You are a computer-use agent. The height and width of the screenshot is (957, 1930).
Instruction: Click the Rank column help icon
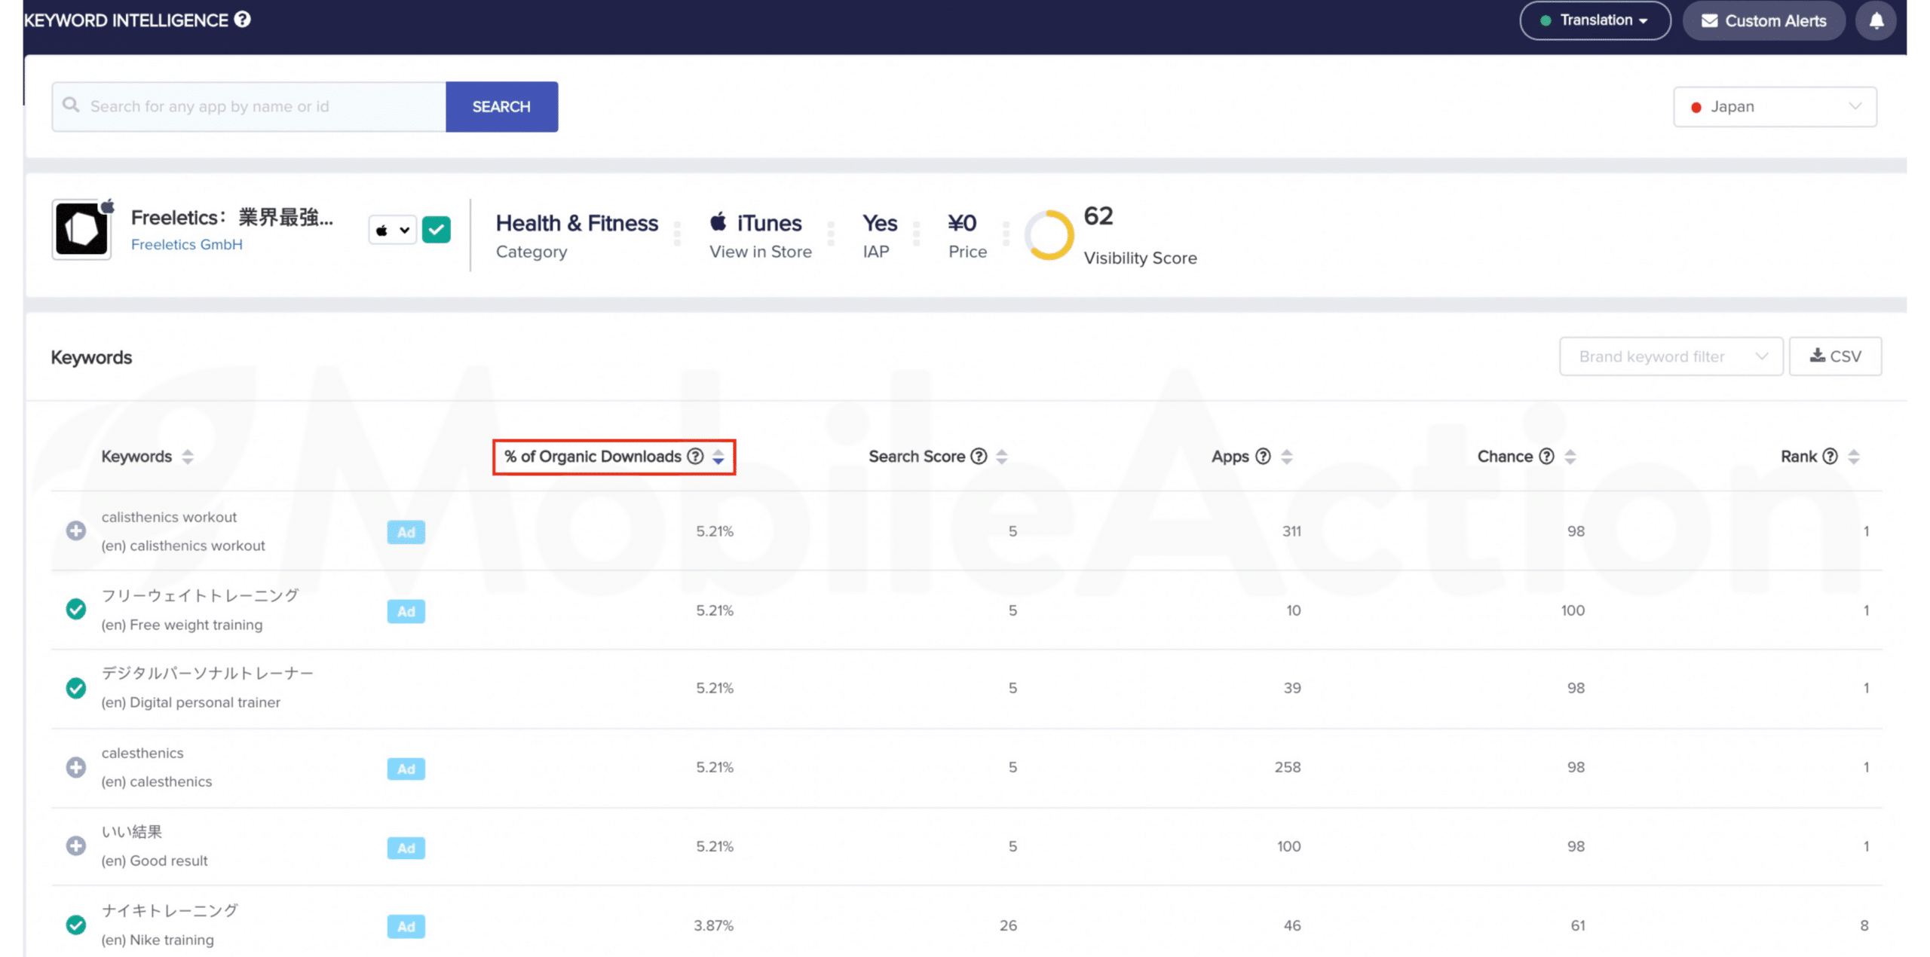pyautogui.click(x=1830, y=456)
